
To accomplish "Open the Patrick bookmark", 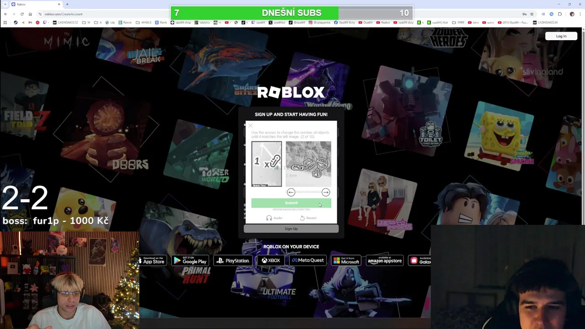I will pos(126,22).
